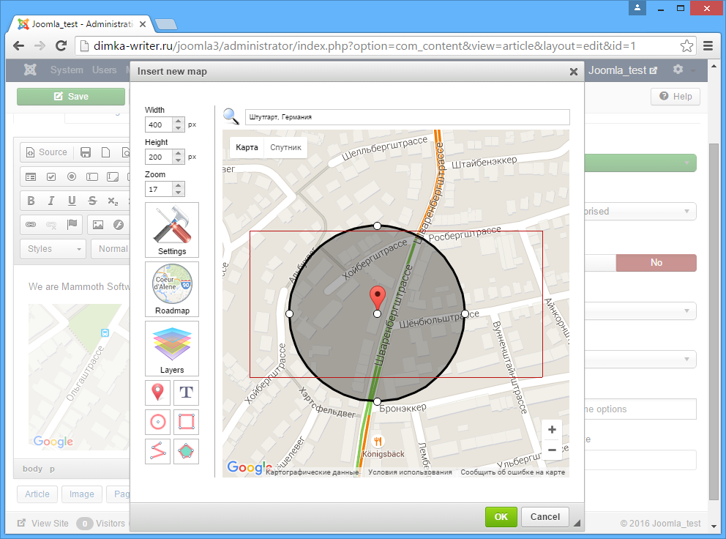The width and height of the screenshot is (726, 539).
Task: Zoom in with the map plus button
Action: click(x=552, y=430)
